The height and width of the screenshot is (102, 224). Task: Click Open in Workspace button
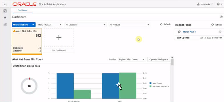159,59
